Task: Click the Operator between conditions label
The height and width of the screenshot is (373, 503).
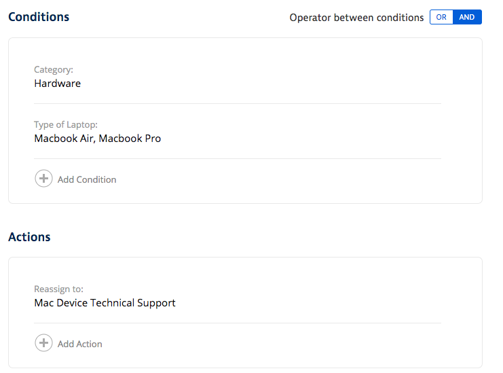Action: point(356,18)
